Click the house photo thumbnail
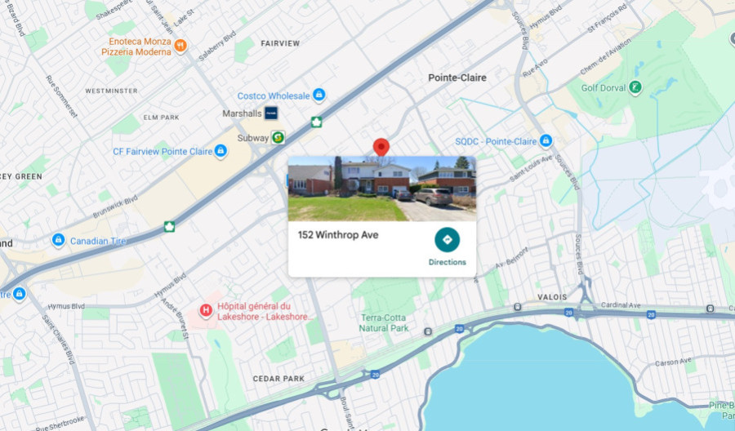The height and width of the screenshot is (431, 735). (382, 189)
